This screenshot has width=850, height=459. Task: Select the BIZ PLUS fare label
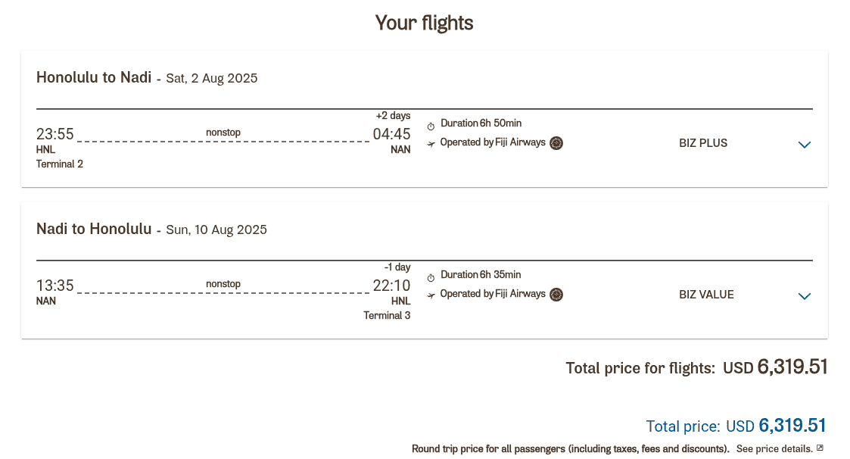[x=702, y=142]
